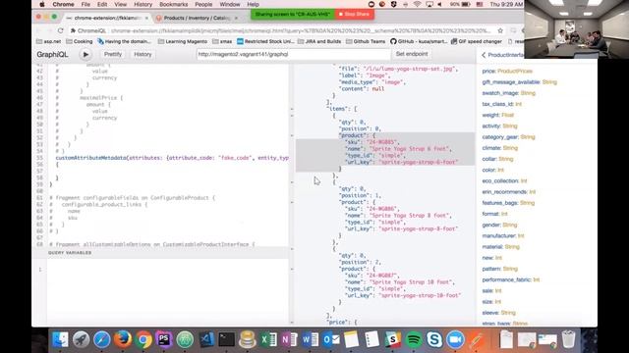The height and width of the screenshot is (353, 629).
Task: Click customAttributeMetadata line in query editor
Action: pos(172,158)
